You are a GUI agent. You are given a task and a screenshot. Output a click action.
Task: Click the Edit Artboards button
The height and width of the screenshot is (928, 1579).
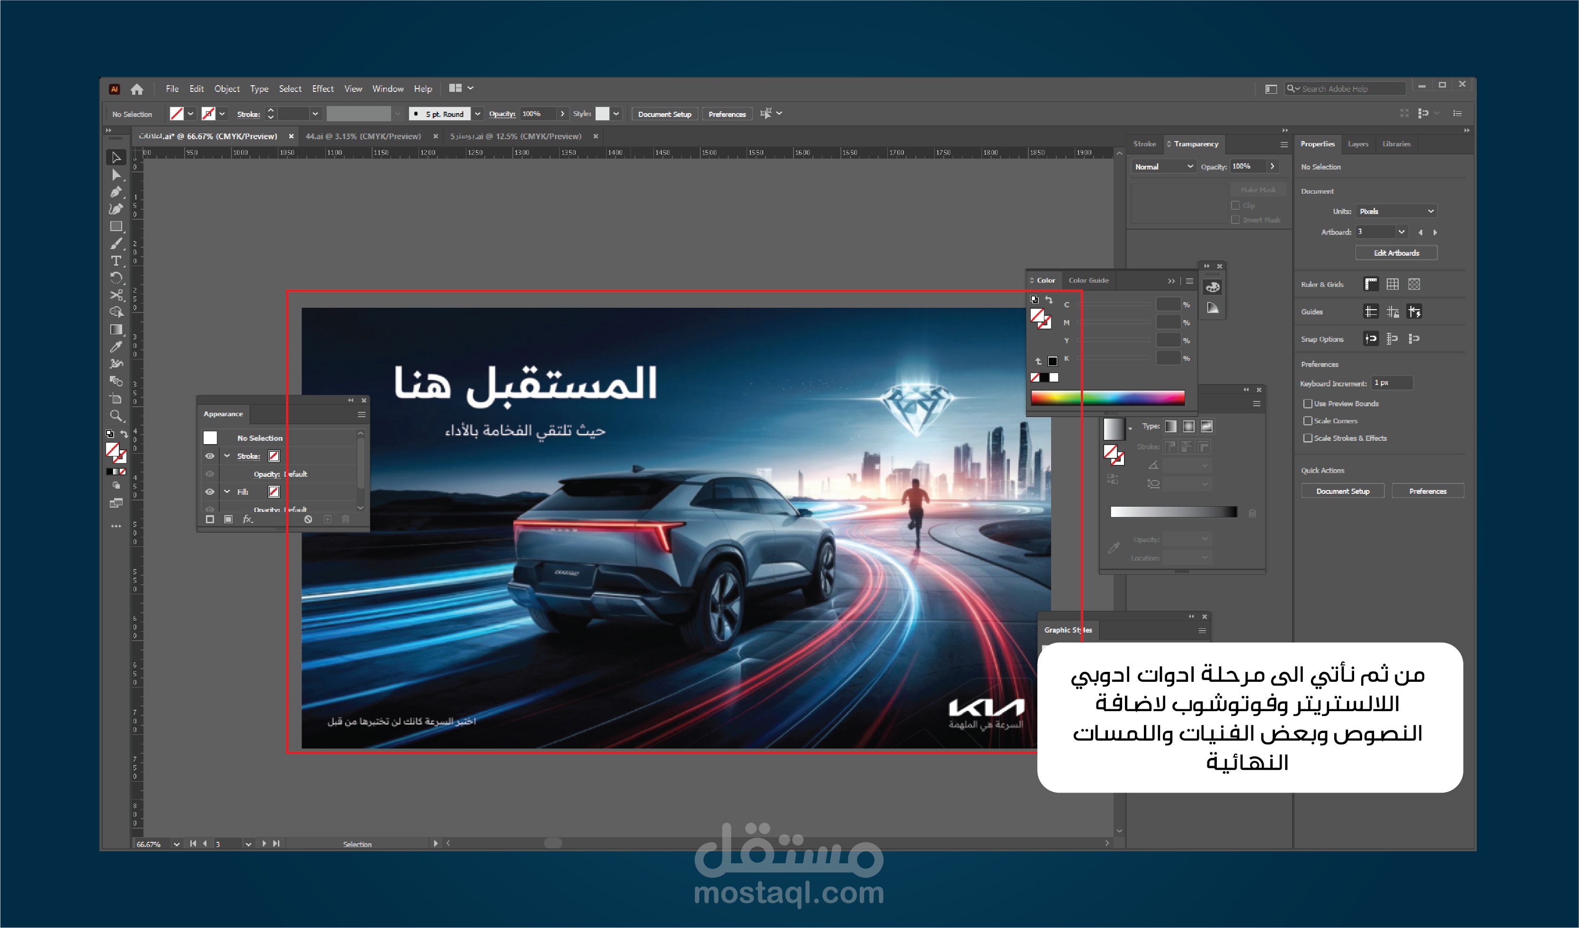pos(1396,253)
